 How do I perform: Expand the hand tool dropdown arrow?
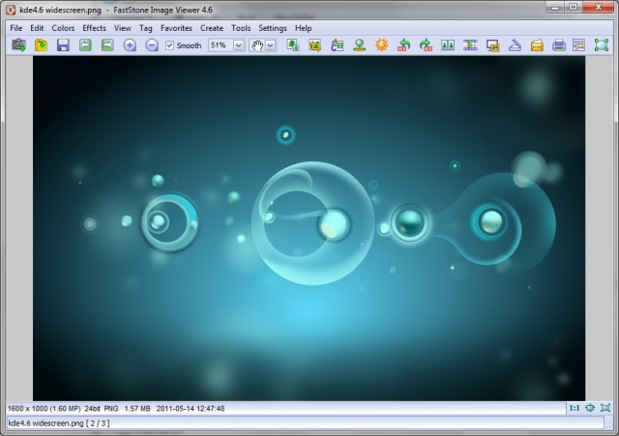(271, 45)
